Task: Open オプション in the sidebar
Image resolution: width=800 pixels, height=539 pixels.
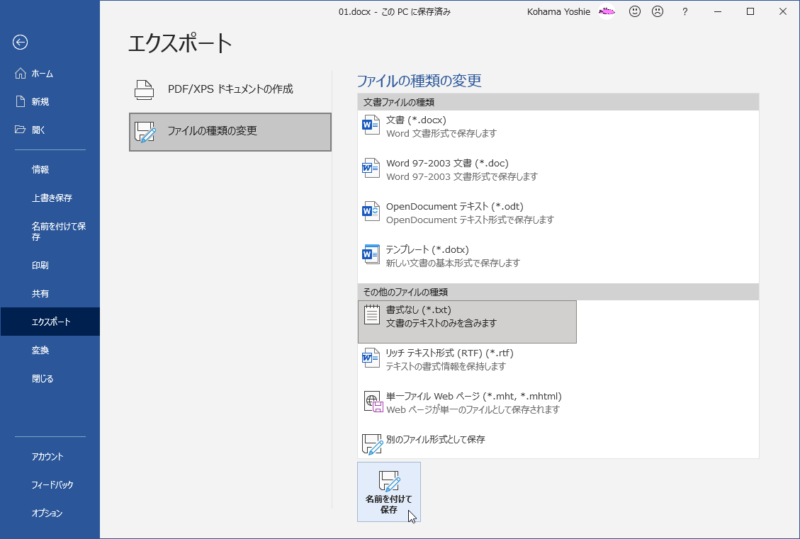Action: click(50, 513)
